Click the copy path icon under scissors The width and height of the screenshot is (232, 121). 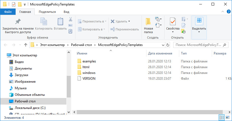pyautogui.click(x=71, y=25)
